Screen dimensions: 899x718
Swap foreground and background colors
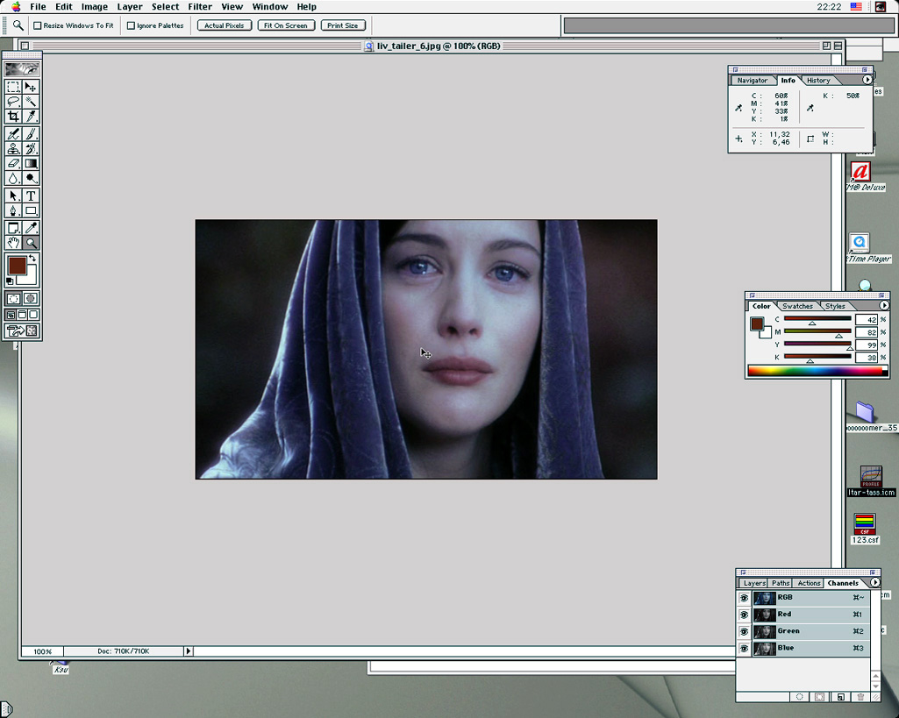pyautogui.click(x=32, y=259)
